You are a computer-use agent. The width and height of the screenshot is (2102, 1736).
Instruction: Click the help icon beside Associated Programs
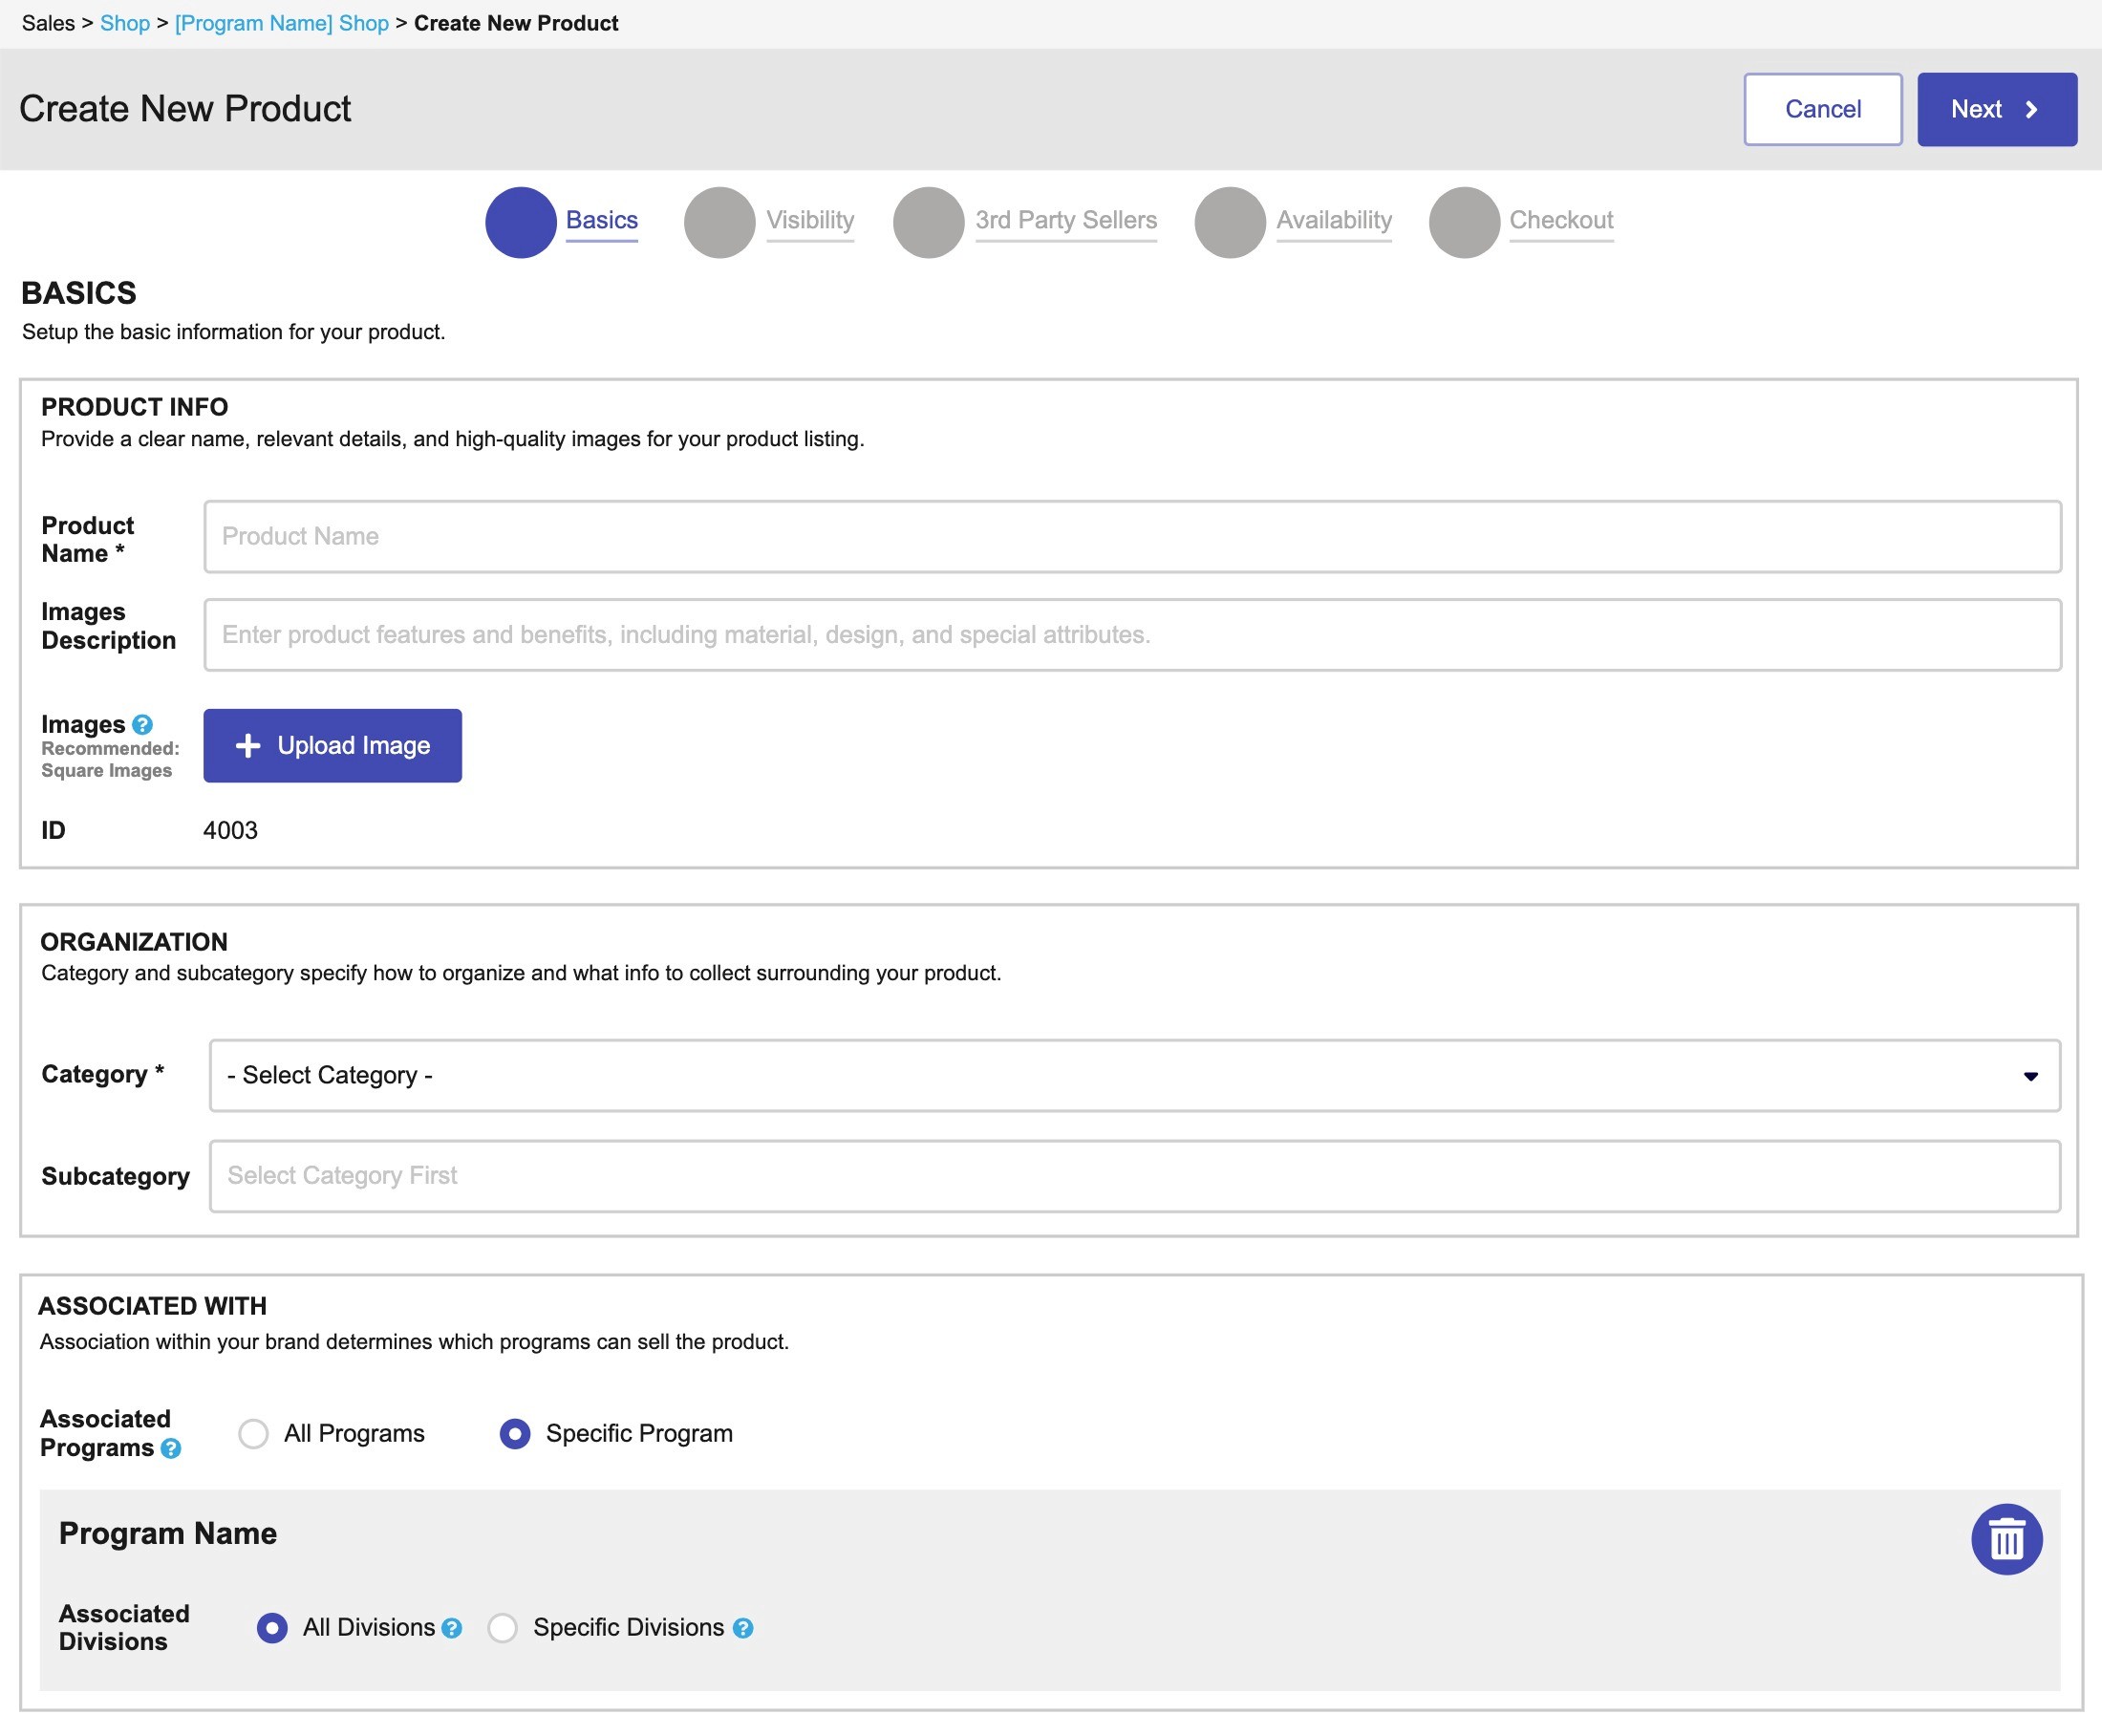[171, 1448]
